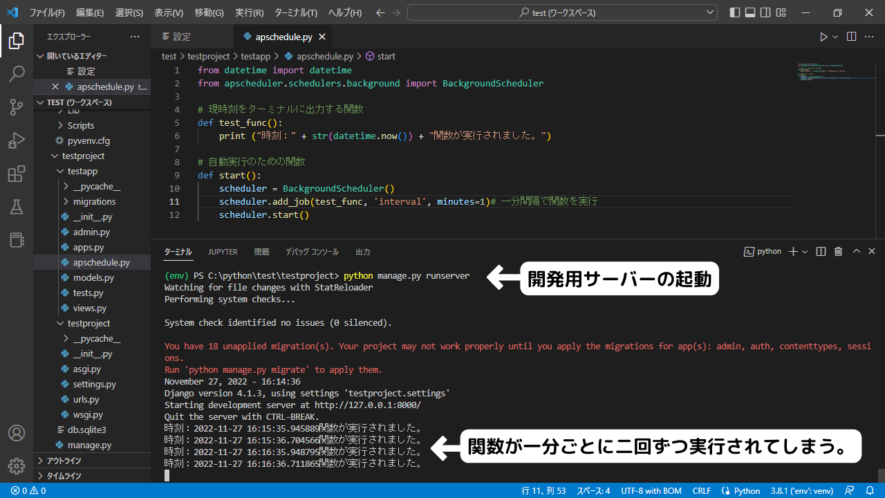Image resolution: width=885 pixels, height=498 pixels.
Task: Toggle the primary side bar visibility
Action: click(734, 12)
